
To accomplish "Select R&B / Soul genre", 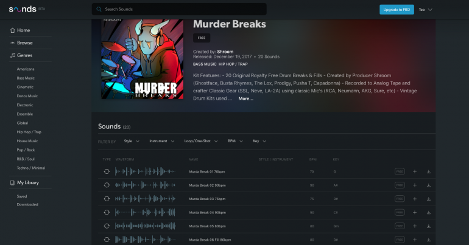I will click(x=26, y=159).
